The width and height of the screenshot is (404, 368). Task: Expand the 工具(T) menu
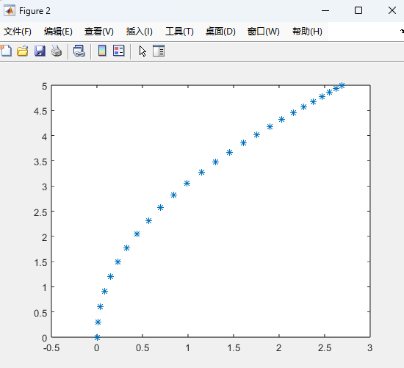click(x=179, y=32)
